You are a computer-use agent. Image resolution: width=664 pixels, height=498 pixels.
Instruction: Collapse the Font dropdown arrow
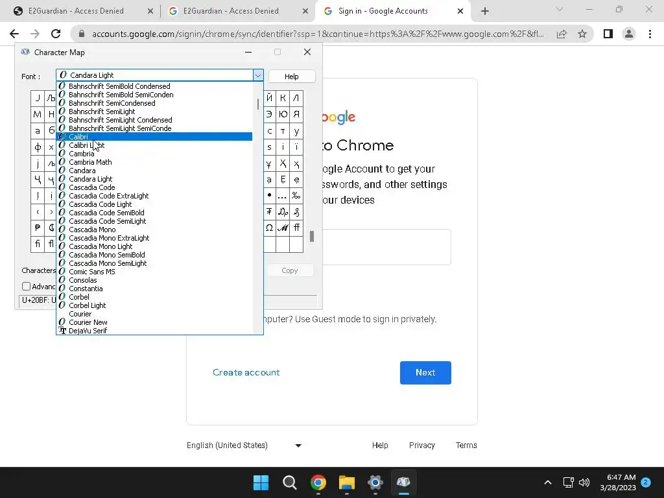click(258, 75)
